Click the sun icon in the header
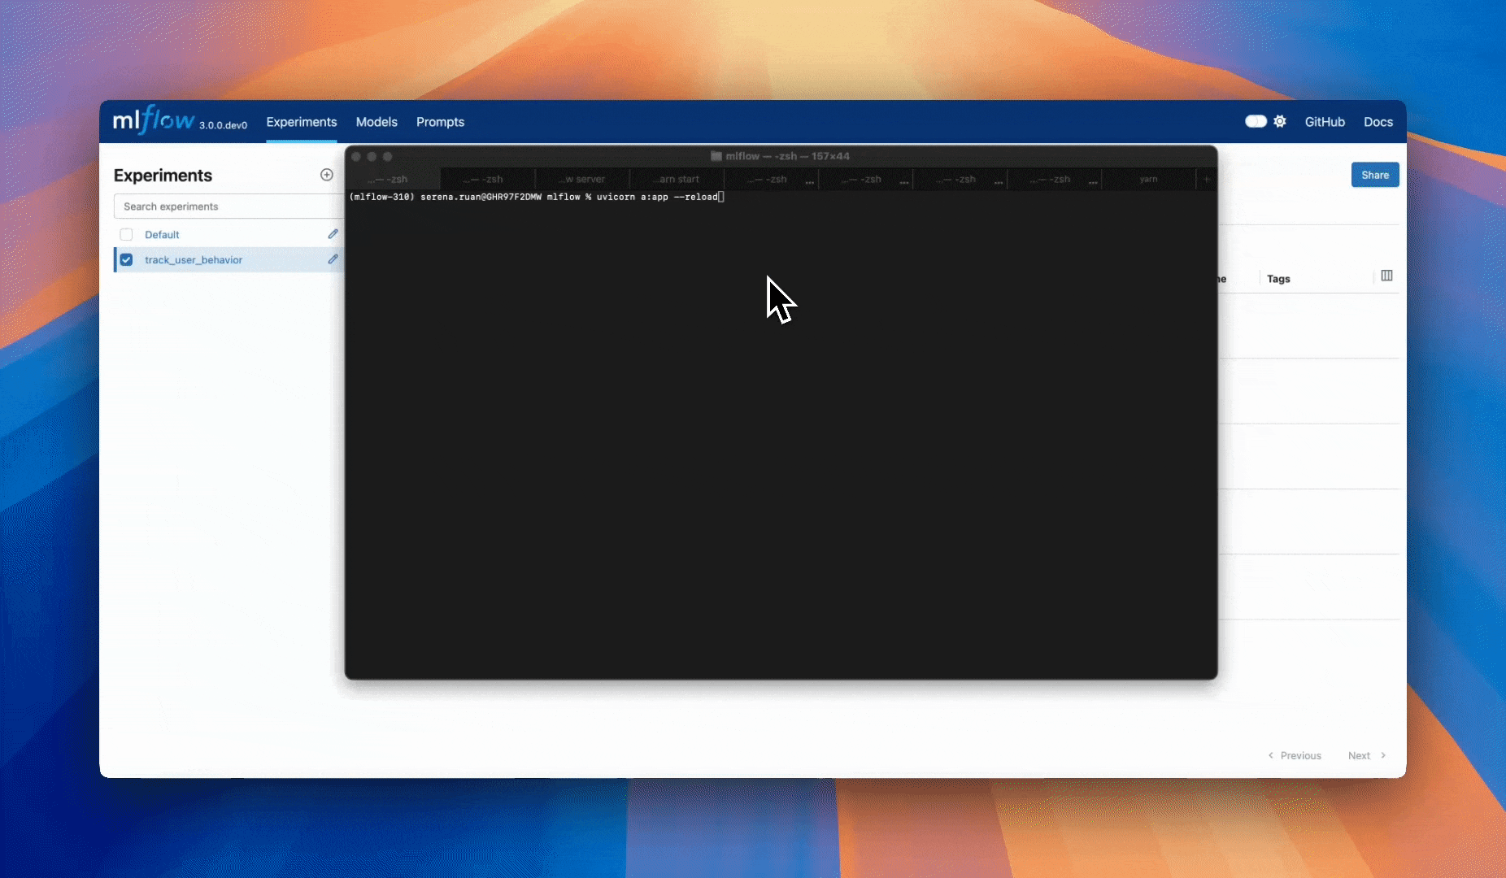Image resolution: width=1506 pixels, height=878 pixels. [1280, 122]
